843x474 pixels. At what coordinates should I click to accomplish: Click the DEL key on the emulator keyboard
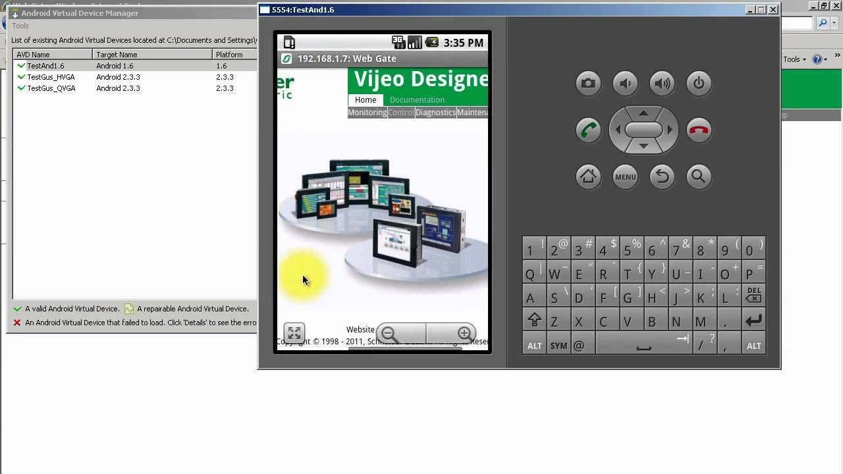click(x=753, y=295)
